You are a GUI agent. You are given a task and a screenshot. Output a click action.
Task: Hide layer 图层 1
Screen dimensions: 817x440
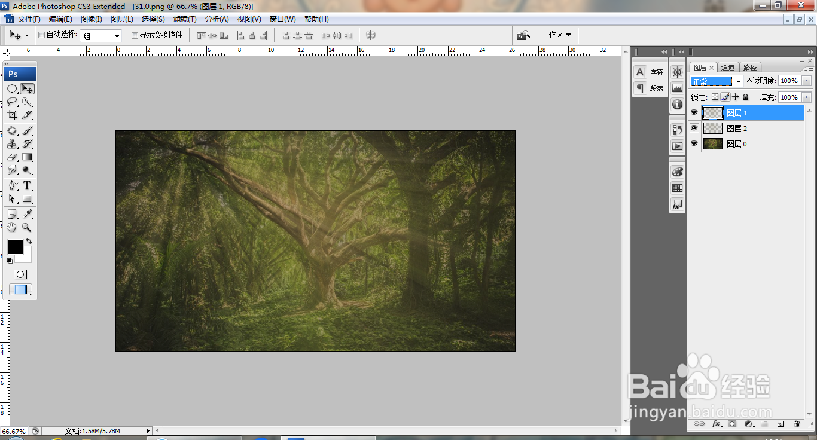click(x=694, y=112)
